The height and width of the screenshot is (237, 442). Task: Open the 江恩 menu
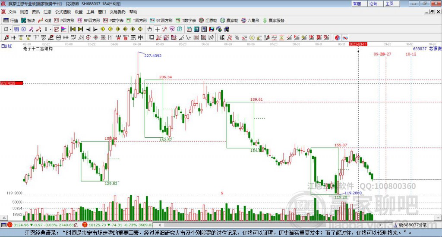click(47, 12)
